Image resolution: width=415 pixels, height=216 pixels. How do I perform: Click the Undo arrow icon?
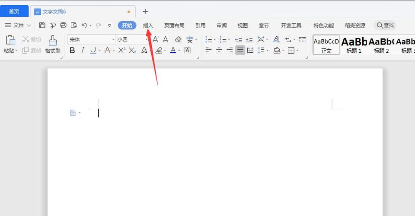pyautogui.click(x=85, y=25)
